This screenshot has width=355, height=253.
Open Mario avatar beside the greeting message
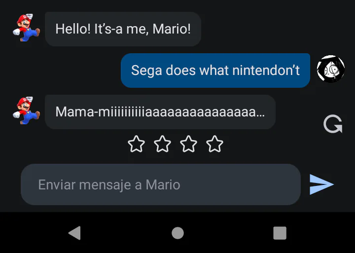(26, 28)
